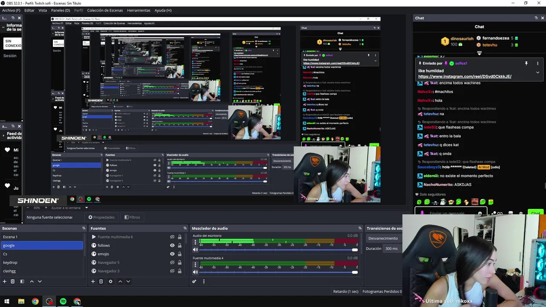Expand the pinned chat message chevron

(x=537, y=72)
